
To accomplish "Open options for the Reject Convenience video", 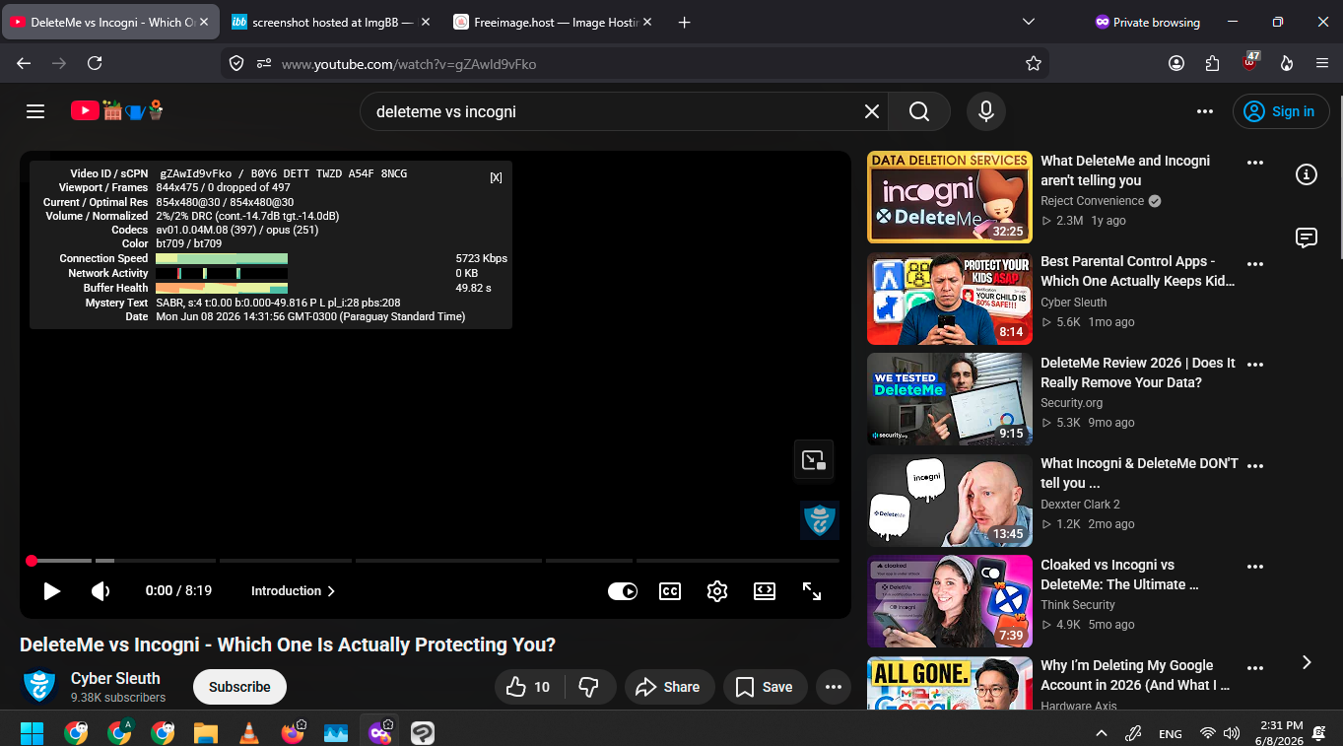I will (x=1255, y=163).
